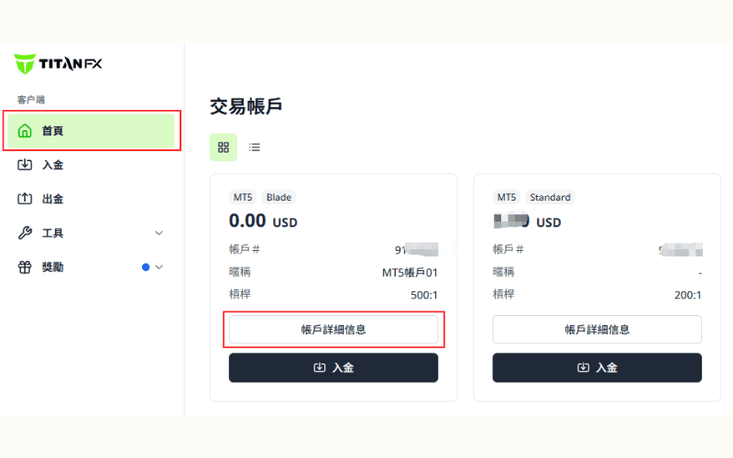Viewport: 733px width, 458px height.
Task: Click the MT5 tag on Blade card
Action: (x=243, y=197)
